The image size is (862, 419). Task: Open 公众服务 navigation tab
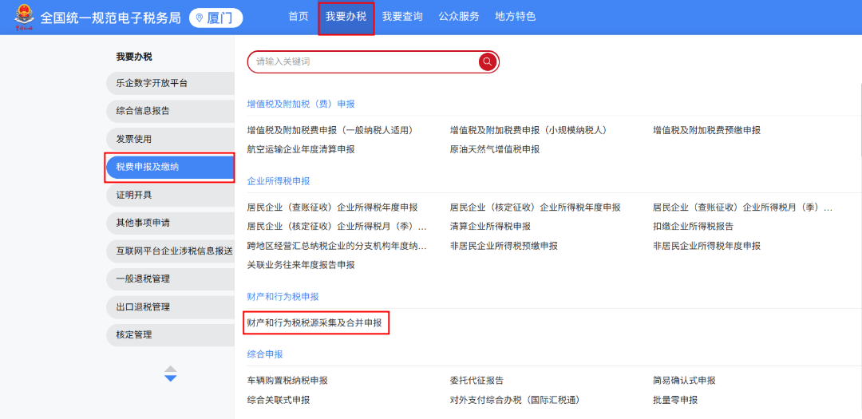(x=459, y=17)
